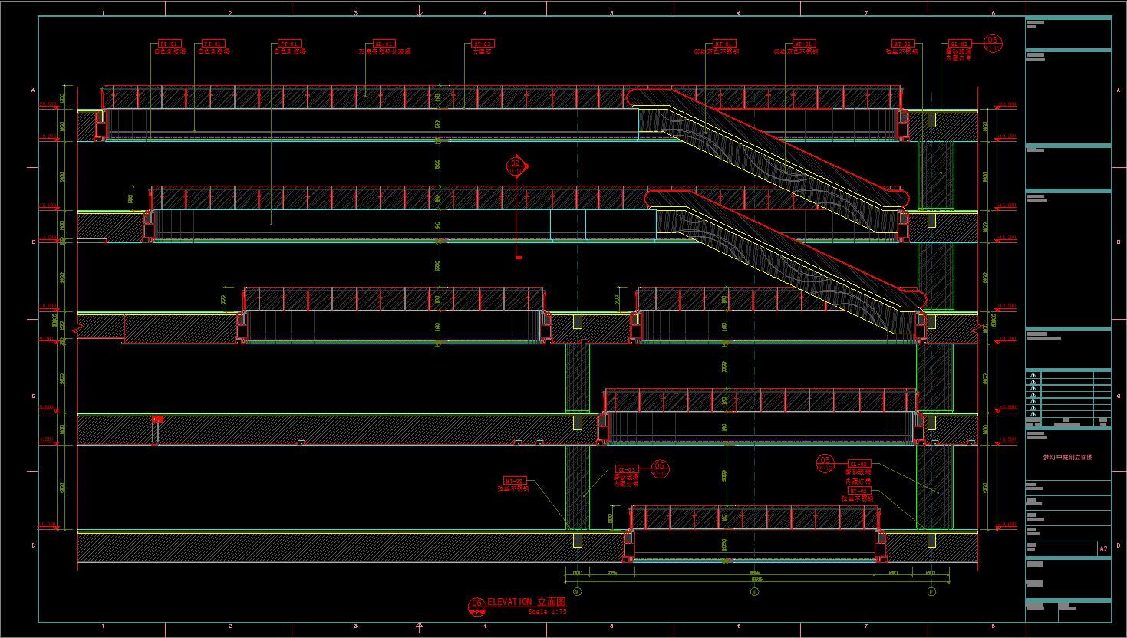This screenshot has width=1127, height=638.
Task: Select the detail callout circle 05 at top right
Action: point(992,41)
